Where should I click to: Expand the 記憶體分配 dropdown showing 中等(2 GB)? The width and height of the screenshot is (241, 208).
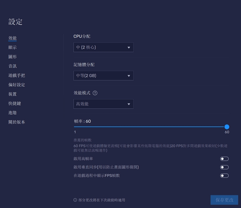click(x=103, y=76)
